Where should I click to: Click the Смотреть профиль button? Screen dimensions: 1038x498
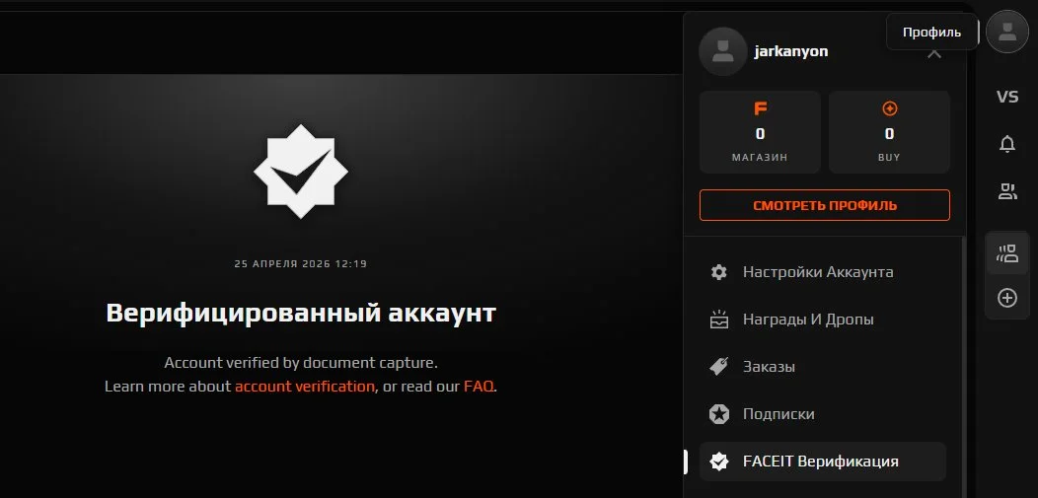[825, 205]
